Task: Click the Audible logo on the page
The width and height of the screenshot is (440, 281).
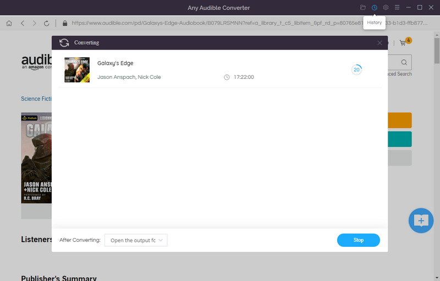Action: 36,62
